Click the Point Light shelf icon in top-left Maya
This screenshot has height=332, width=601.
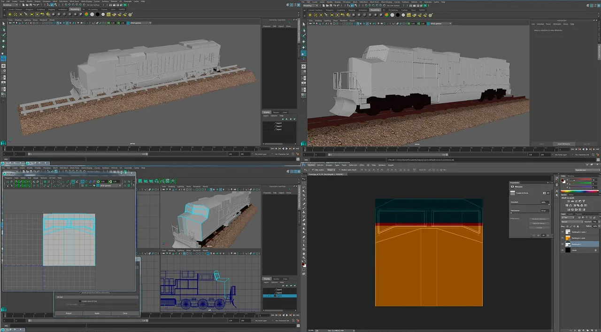[21, 14]
